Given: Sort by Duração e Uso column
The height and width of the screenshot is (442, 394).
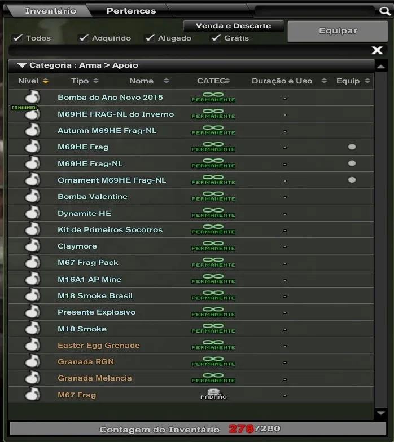Looking at the screenshot, I should point(324,81).
